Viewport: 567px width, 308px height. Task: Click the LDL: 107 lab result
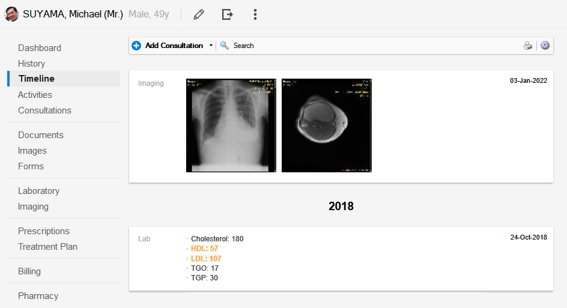coord(206,259)
